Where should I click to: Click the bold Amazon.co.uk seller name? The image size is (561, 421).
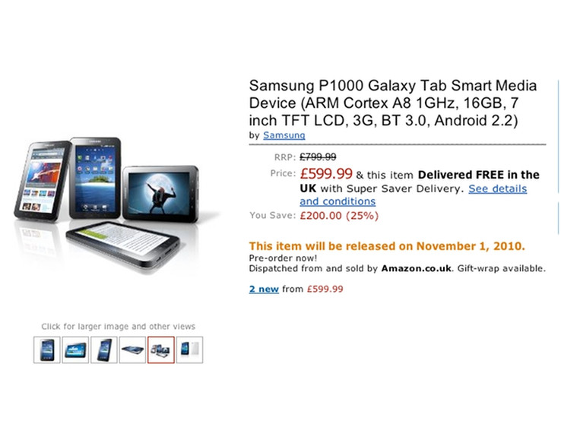(416, 268)
